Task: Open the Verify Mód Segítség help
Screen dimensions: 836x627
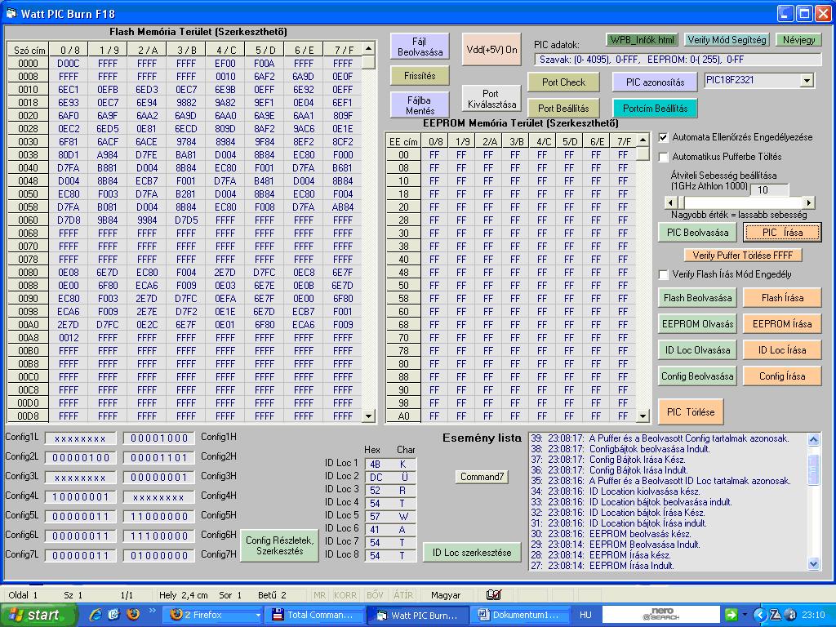Action: (x=726, y=39)
